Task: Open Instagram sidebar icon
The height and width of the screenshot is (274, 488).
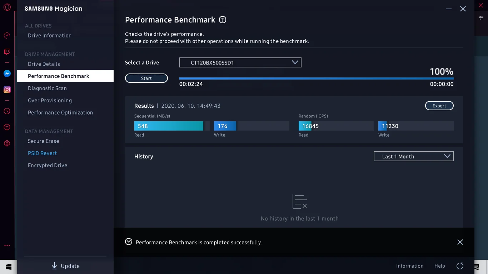Action: (7, 90)
